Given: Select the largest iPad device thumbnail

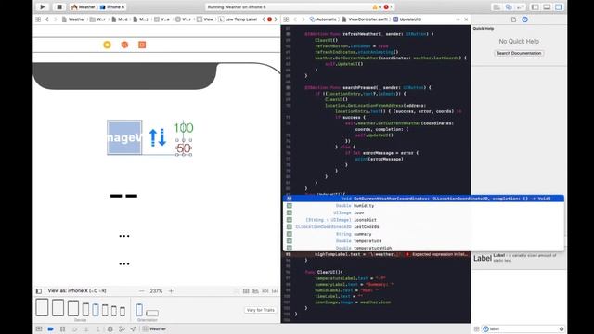Looking at the screenshot, I should pyautogui.click(x=42, y=307).
